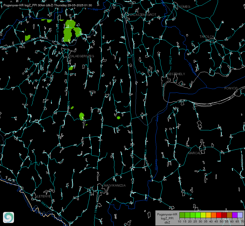
Task: Click the TAPOLCA city label
Action: click(x=207, y=37)
